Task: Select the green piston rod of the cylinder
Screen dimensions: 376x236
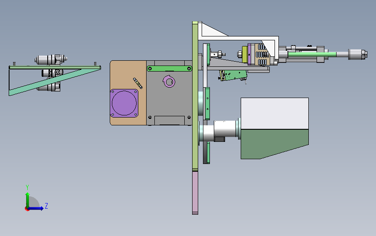Action: (312, 54)
